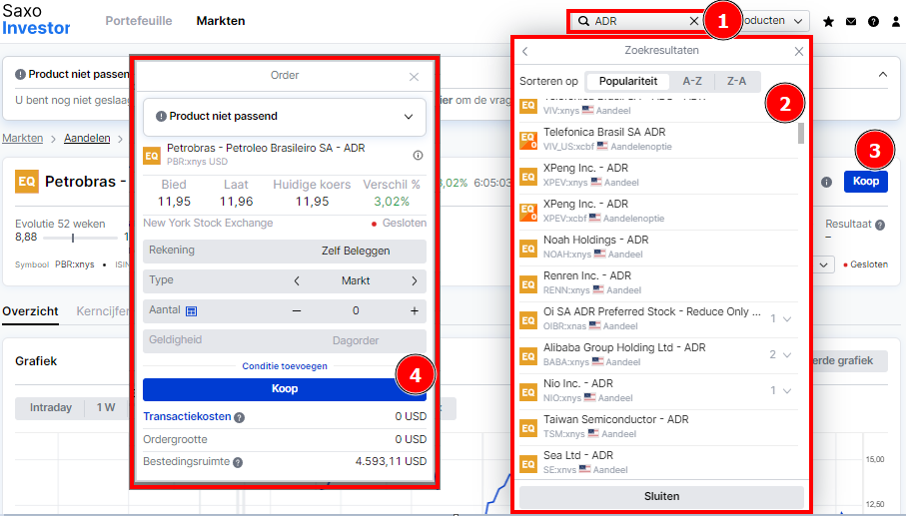
Task: Open dropdown beside Gesloten status
Action: [824, 264]
